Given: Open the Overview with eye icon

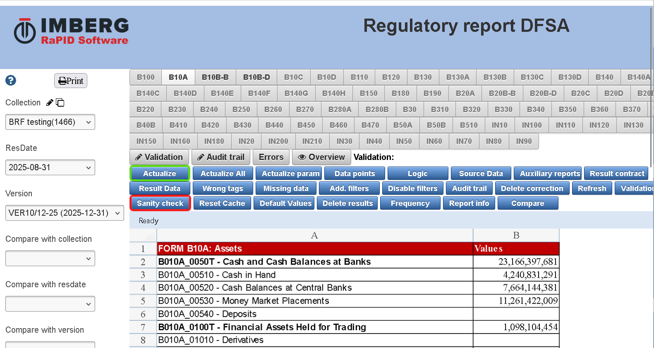Looking at the screenshot, I should coord(321,157).
